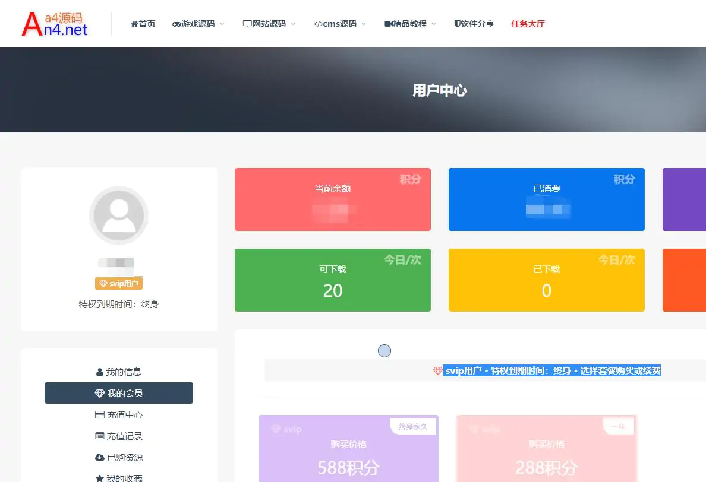Go to 首页 in the navigation bar
The width and height of the screenshot is (706, 482).
pyautogui.click(x=143, y=24)
